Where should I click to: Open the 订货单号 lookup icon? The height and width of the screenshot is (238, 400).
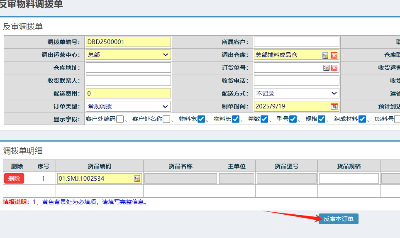coord(326,68)
